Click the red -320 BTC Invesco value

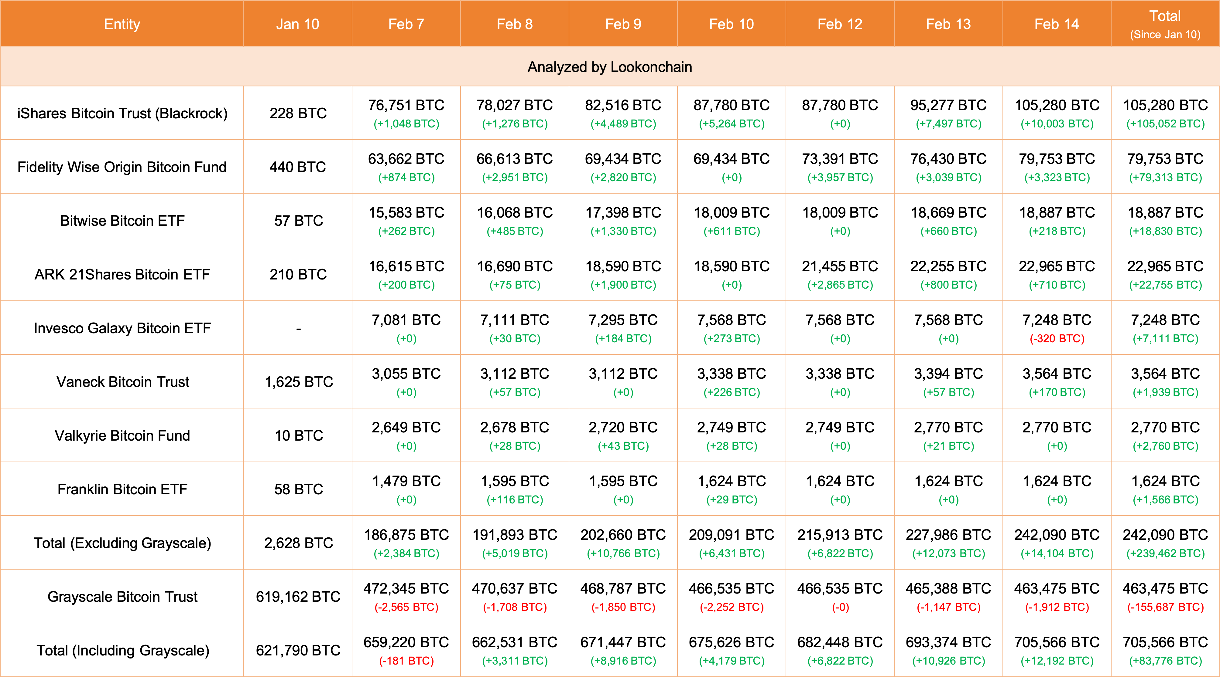1057,339
